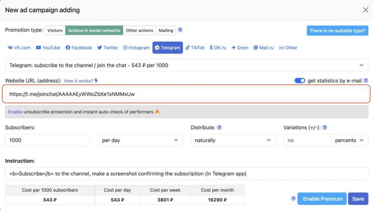
Task: Save the new ad campaign
Action: (358, 198)
